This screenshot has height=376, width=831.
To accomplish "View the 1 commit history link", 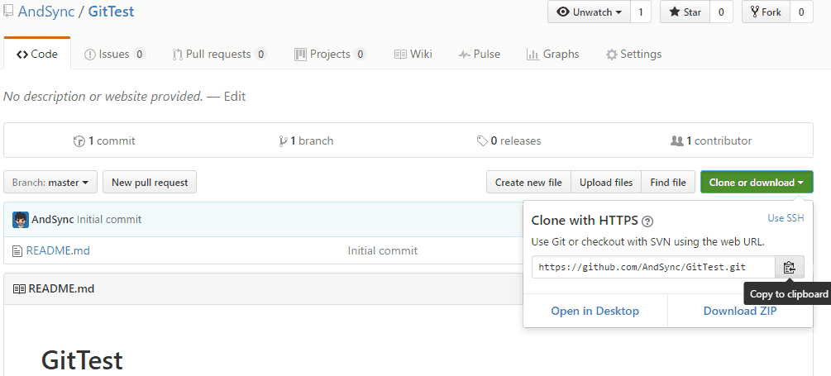I will [x=104, y=140].
